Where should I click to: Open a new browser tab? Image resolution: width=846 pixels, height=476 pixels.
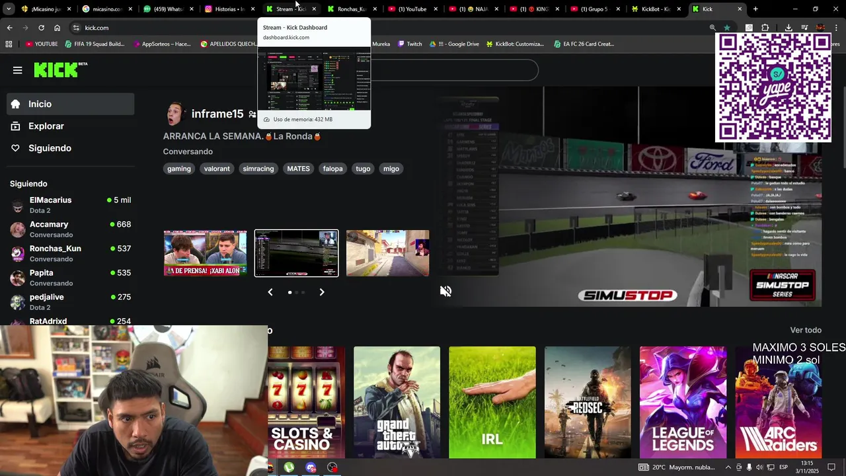tap(755, 9)
